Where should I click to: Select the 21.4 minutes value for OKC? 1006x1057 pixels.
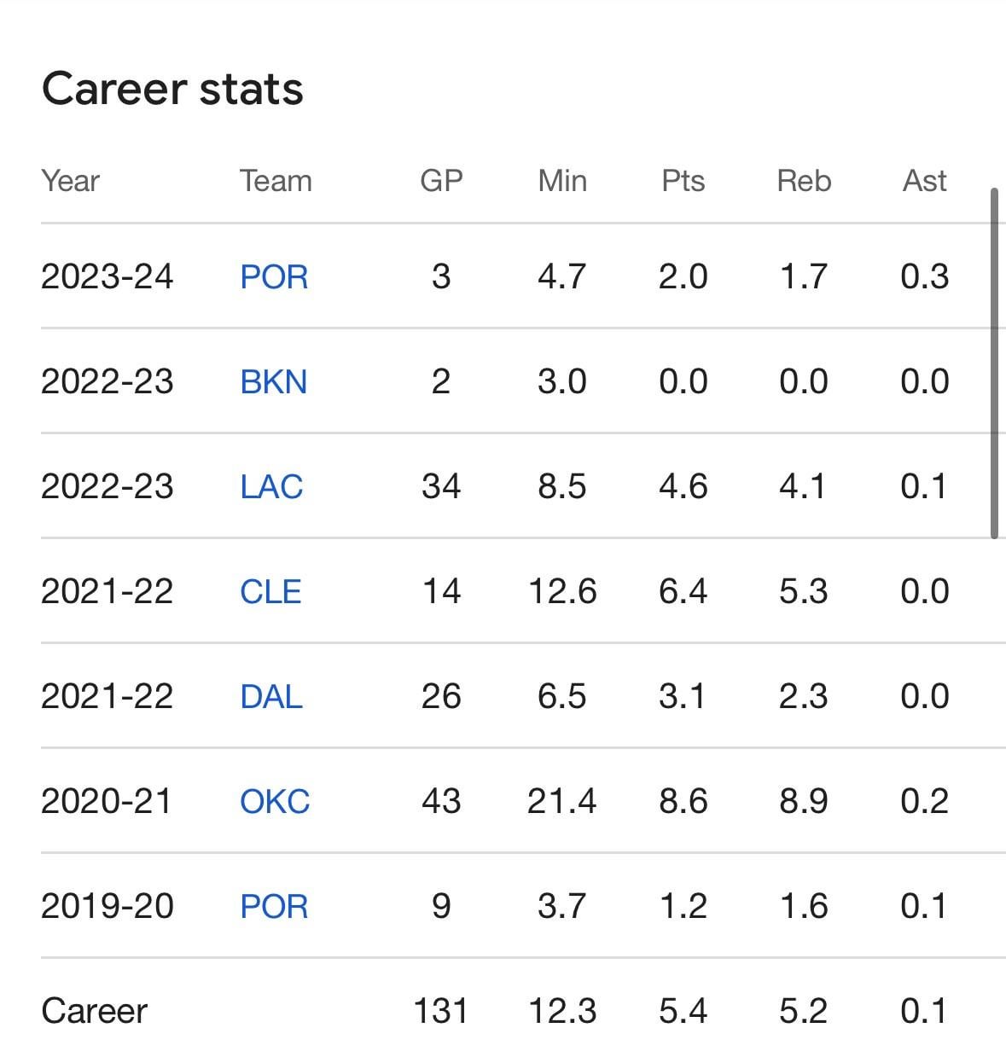(562, 802)
